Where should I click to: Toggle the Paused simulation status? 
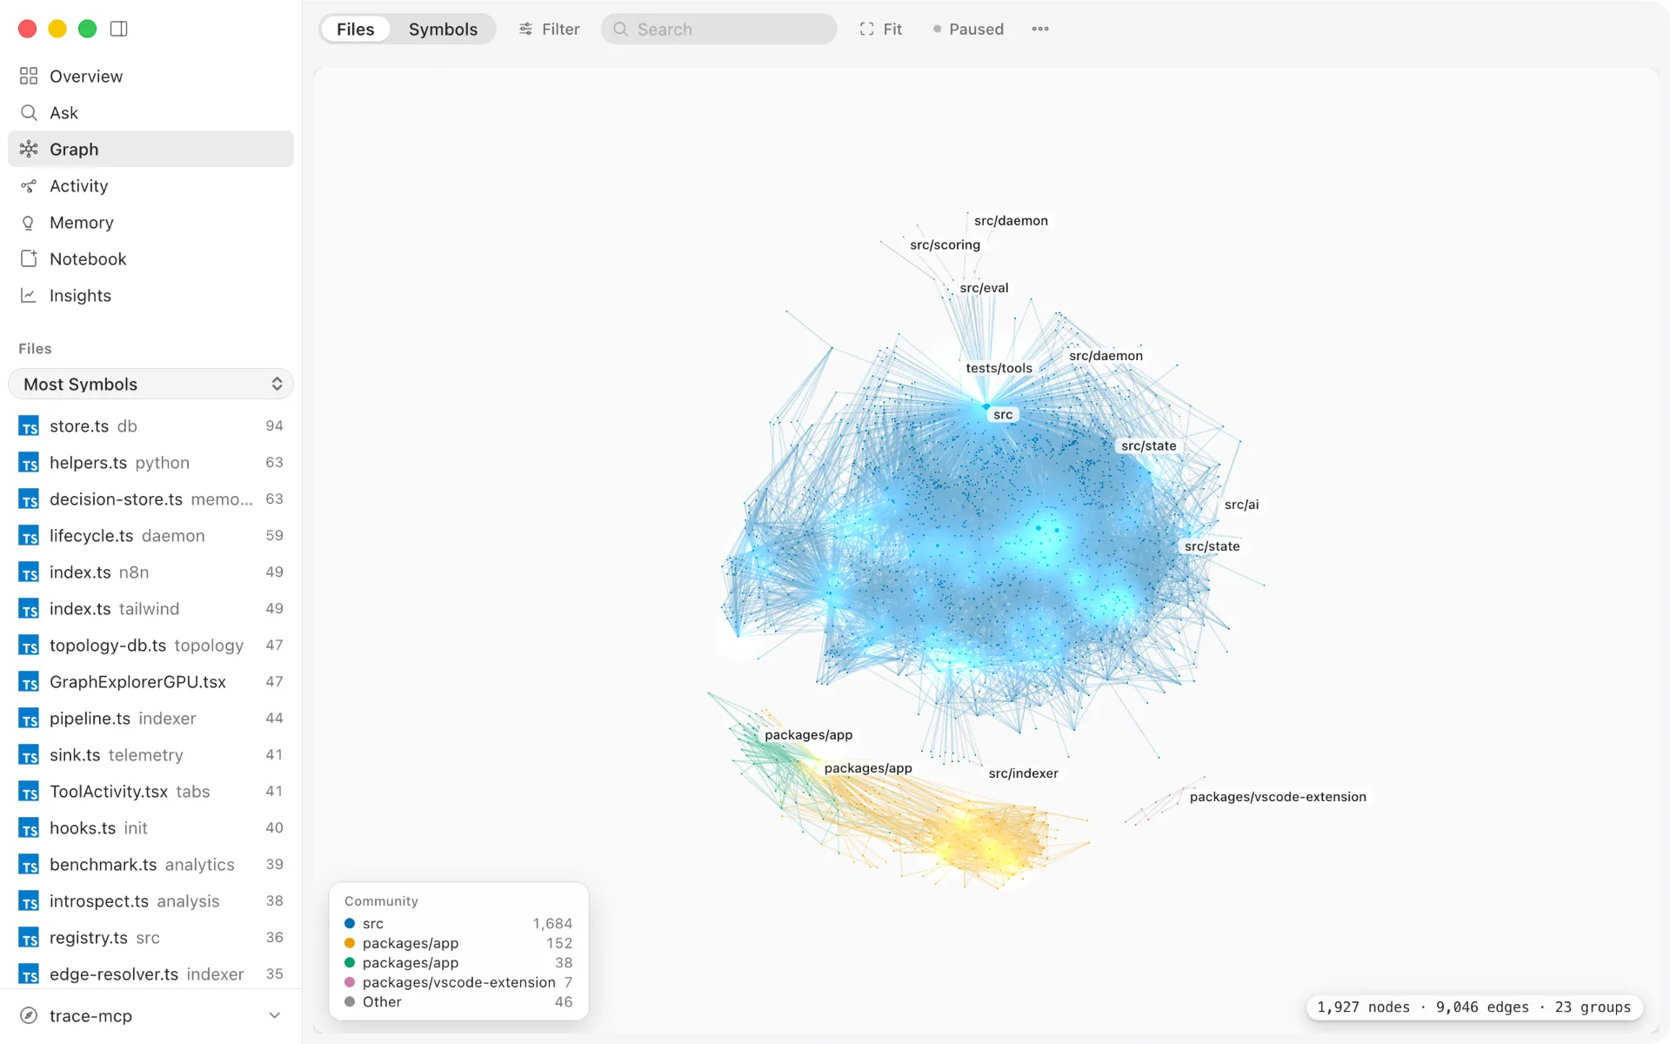pos(968,29)
